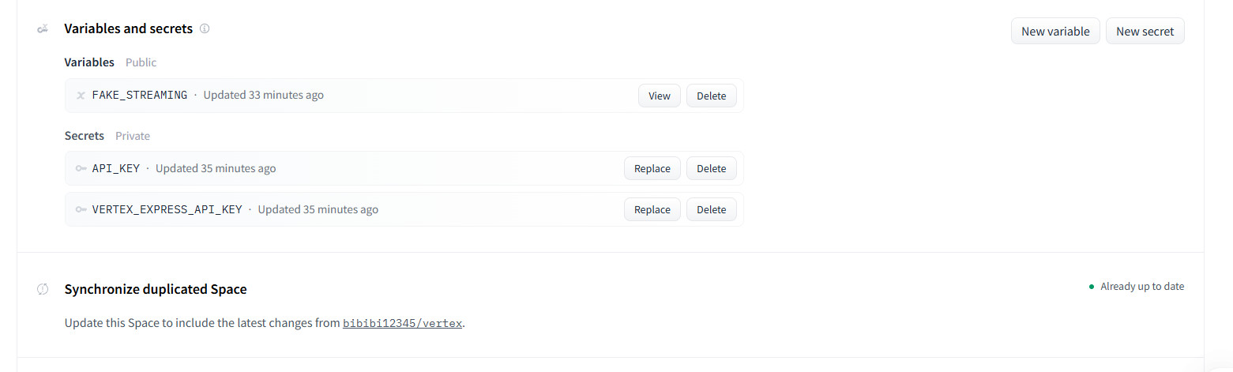The image size is (1233, 372).
Task: Add a New secret
Action: click(x=1145, y=32)
